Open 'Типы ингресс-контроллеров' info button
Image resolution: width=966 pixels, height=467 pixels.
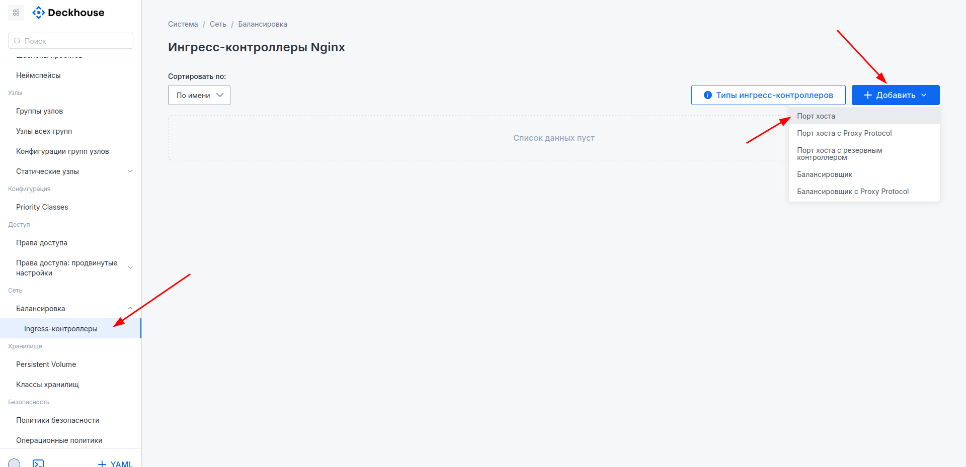[768, 95]
